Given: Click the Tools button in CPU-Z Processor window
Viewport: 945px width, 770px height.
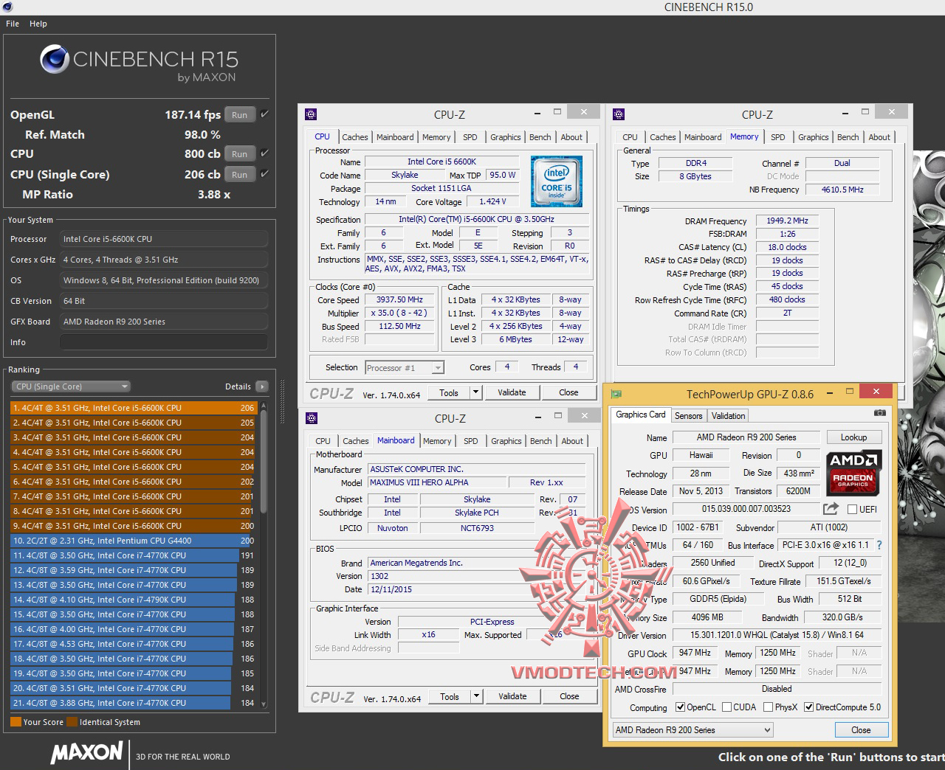Looking at the screenshot, I should (x=449, y=392).
